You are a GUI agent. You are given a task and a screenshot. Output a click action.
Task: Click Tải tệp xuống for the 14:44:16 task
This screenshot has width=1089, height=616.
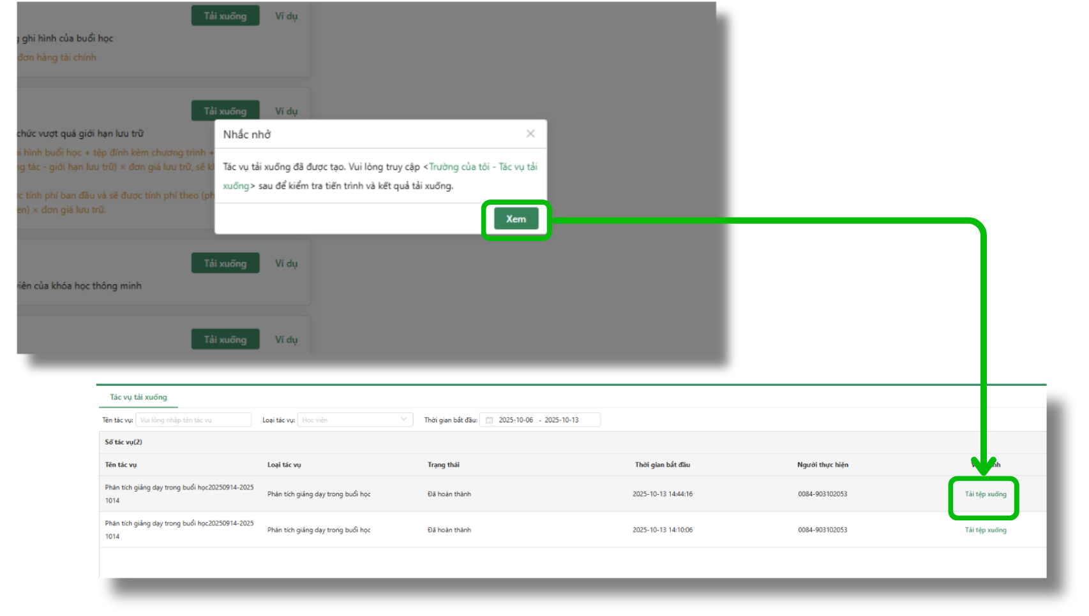click(x=985, y=494)
